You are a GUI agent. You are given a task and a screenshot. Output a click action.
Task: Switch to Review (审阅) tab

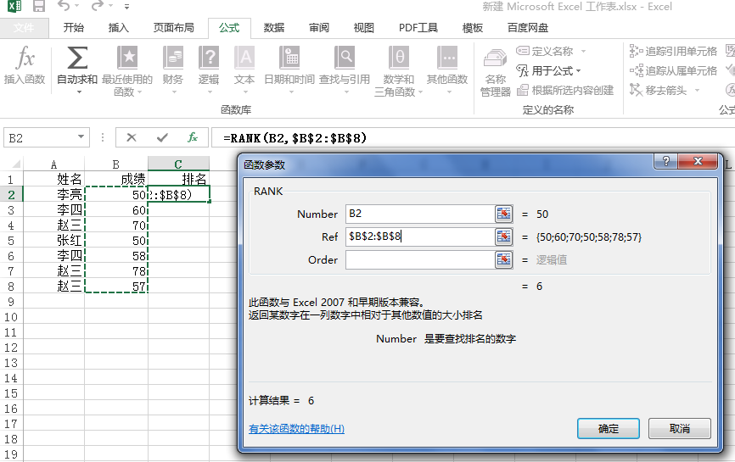(319, 28)
